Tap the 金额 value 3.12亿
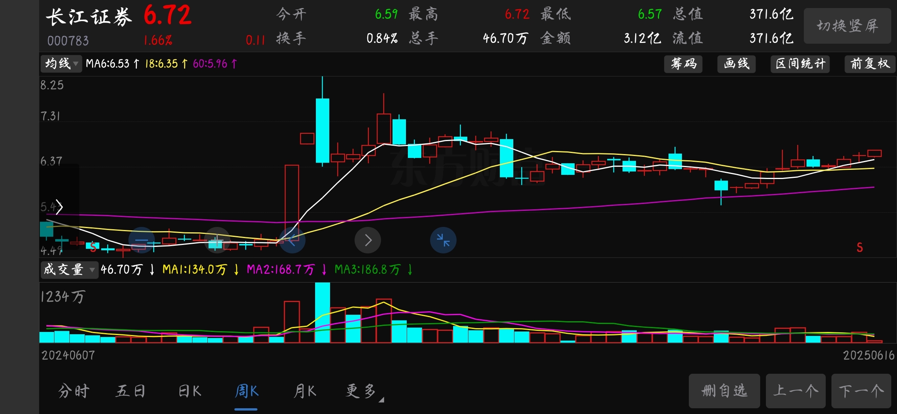This screenshot has width=897, height=414. [x=642, y=38]
